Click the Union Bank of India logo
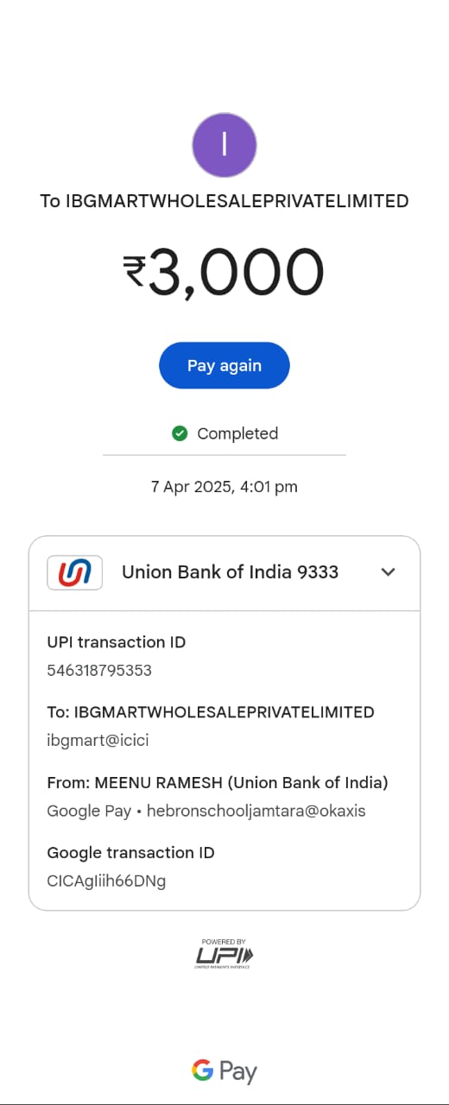The image size is (449, 1105). [74, 571]
